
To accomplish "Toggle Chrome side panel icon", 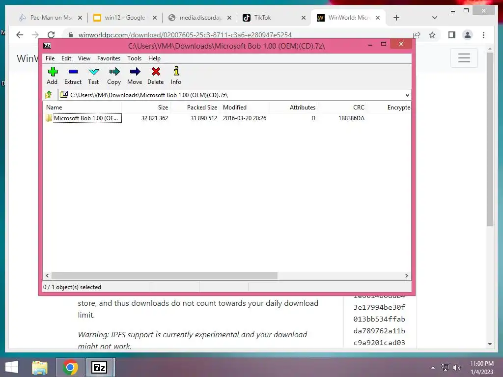I will coord(452,35).
